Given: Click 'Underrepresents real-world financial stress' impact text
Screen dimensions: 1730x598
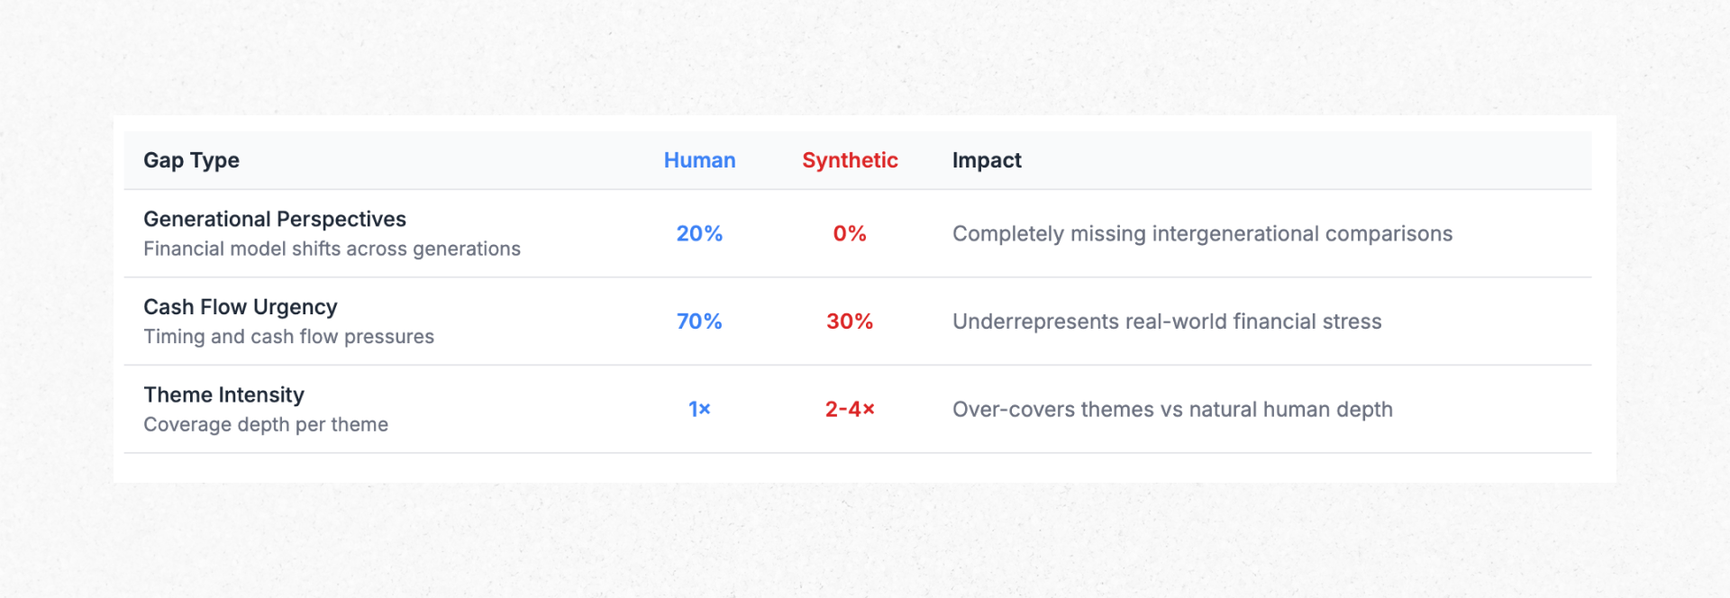Looking at the screenshot, I should [1167, 322].
